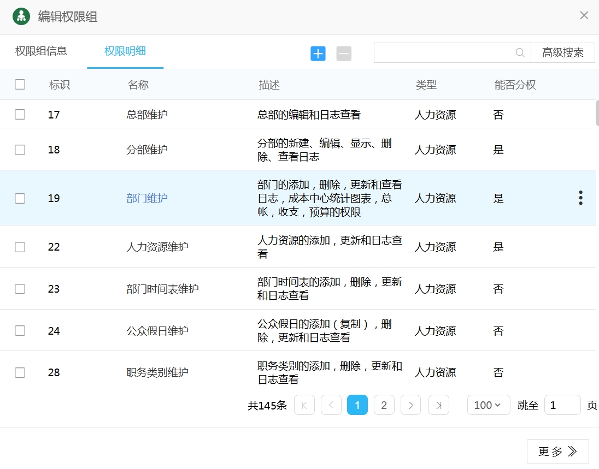Check the box for 总部维护 row
599x469 pixels.
(x=20, y=114)
